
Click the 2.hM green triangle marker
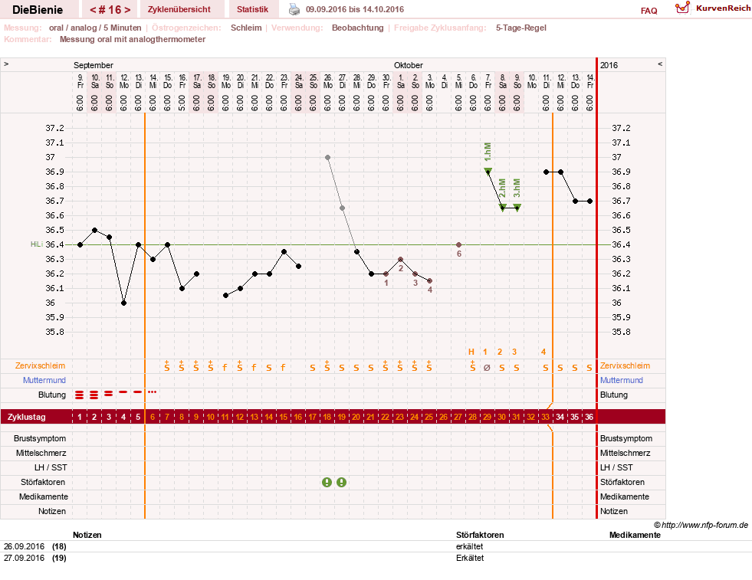[503, 208]
